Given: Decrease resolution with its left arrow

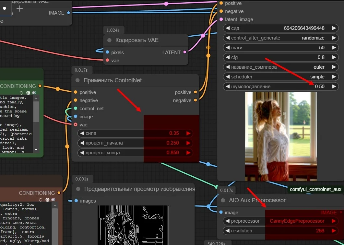Looking at the screenshot, I should tap(228, 230).
